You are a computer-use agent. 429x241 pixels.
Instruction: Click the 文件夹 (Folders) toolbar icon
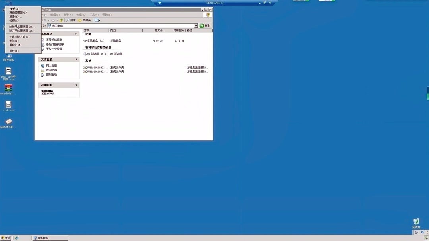(84, 20)
